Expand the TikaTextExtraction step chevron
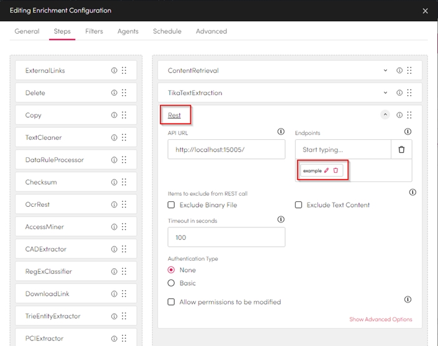 coord(386,93)
